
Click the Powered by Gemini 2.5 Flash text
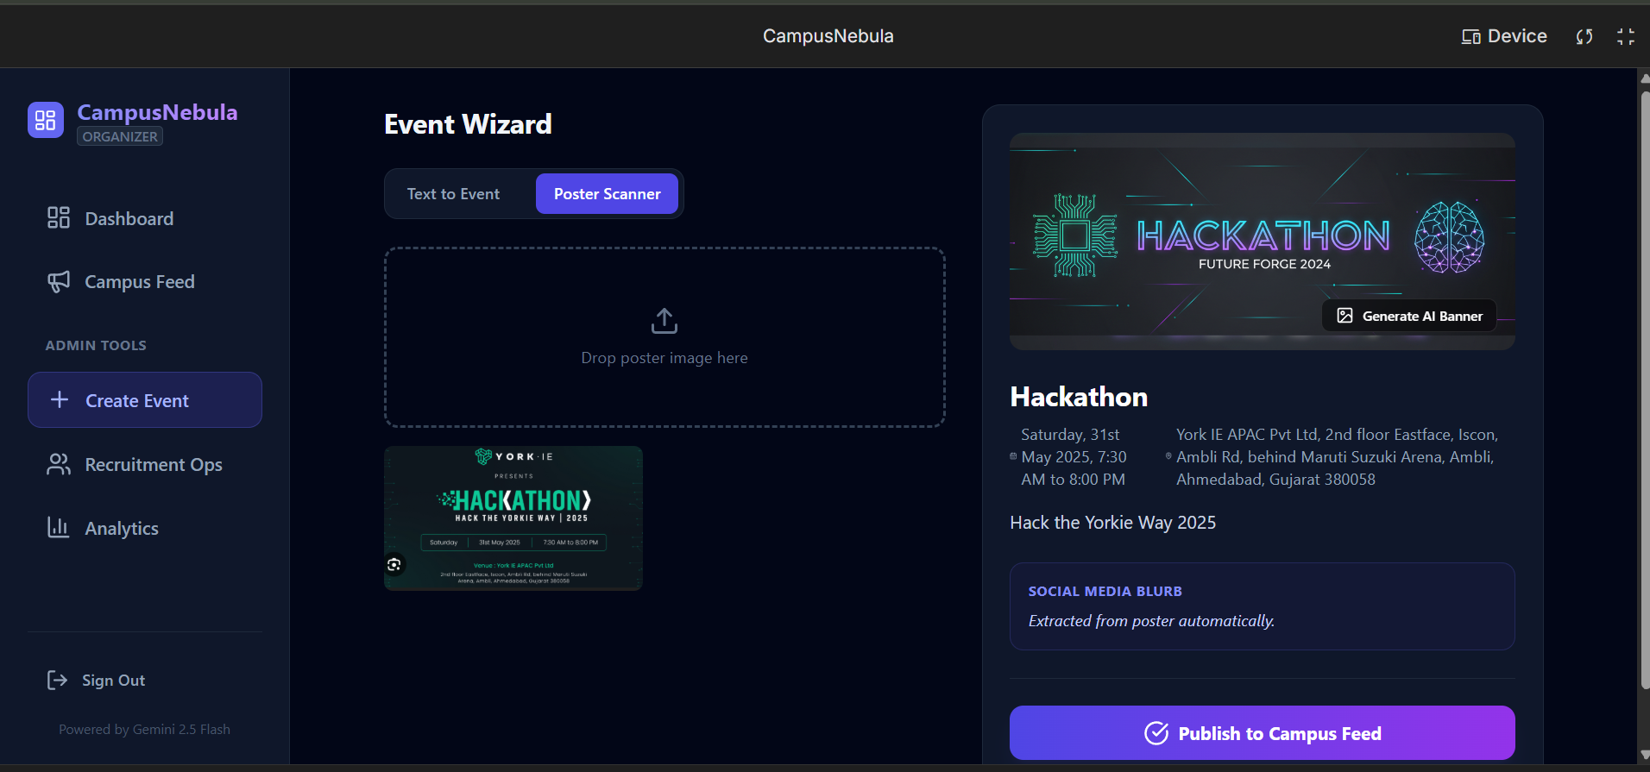pyautogui.click(x=144, y=730)
